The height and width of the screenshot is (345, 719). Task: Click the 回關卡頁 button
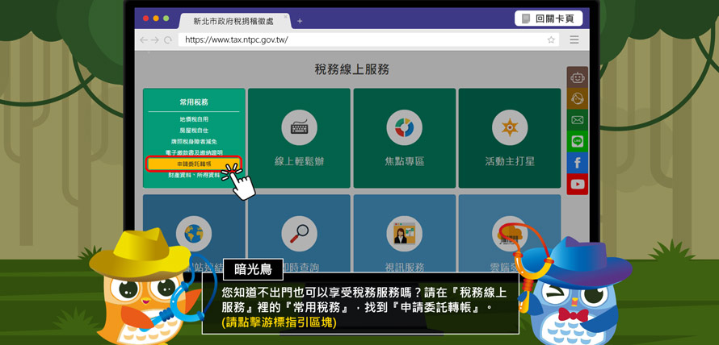[549, 19]
